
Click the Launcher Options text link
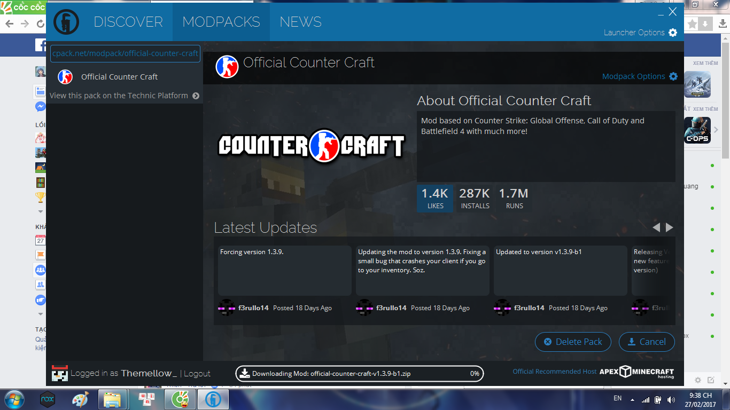coord(634,33)
